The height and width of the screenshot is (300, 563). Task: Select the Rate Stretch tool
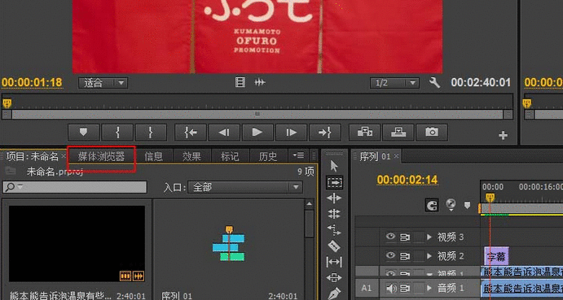click(x=334, y=230)
